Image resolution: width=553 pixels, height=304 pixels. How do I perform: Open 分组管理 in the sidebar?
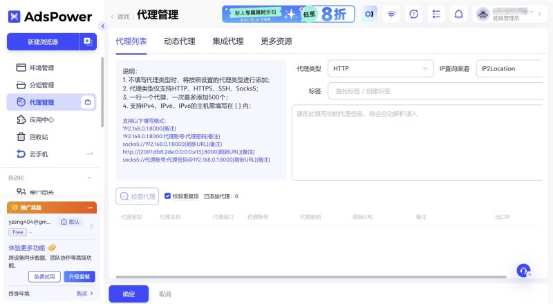pyautogui.click(x=41, y=85)
